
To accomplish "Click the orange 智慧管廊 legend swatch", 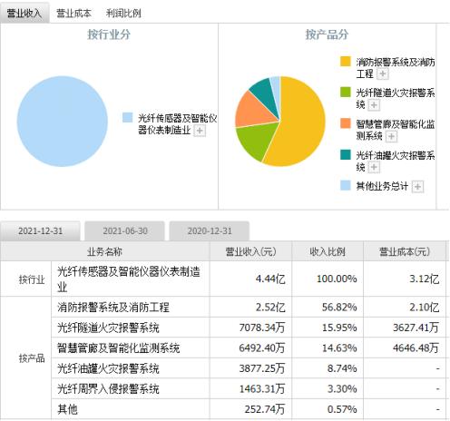I will point(346,123).
